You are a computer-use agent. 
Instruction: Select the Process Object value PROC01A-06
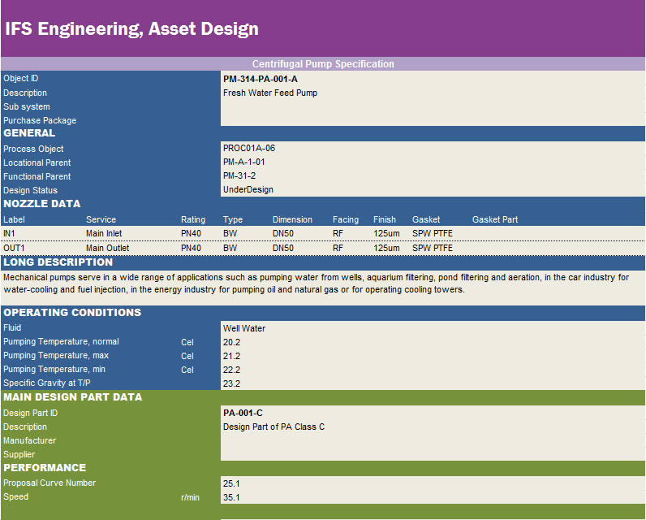point(249,148)
